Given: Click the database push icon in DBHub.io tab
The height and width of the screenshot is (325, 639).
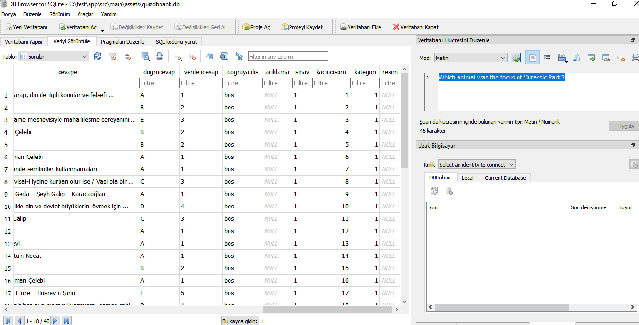Looking at the screenshot, I should point(449,191).
